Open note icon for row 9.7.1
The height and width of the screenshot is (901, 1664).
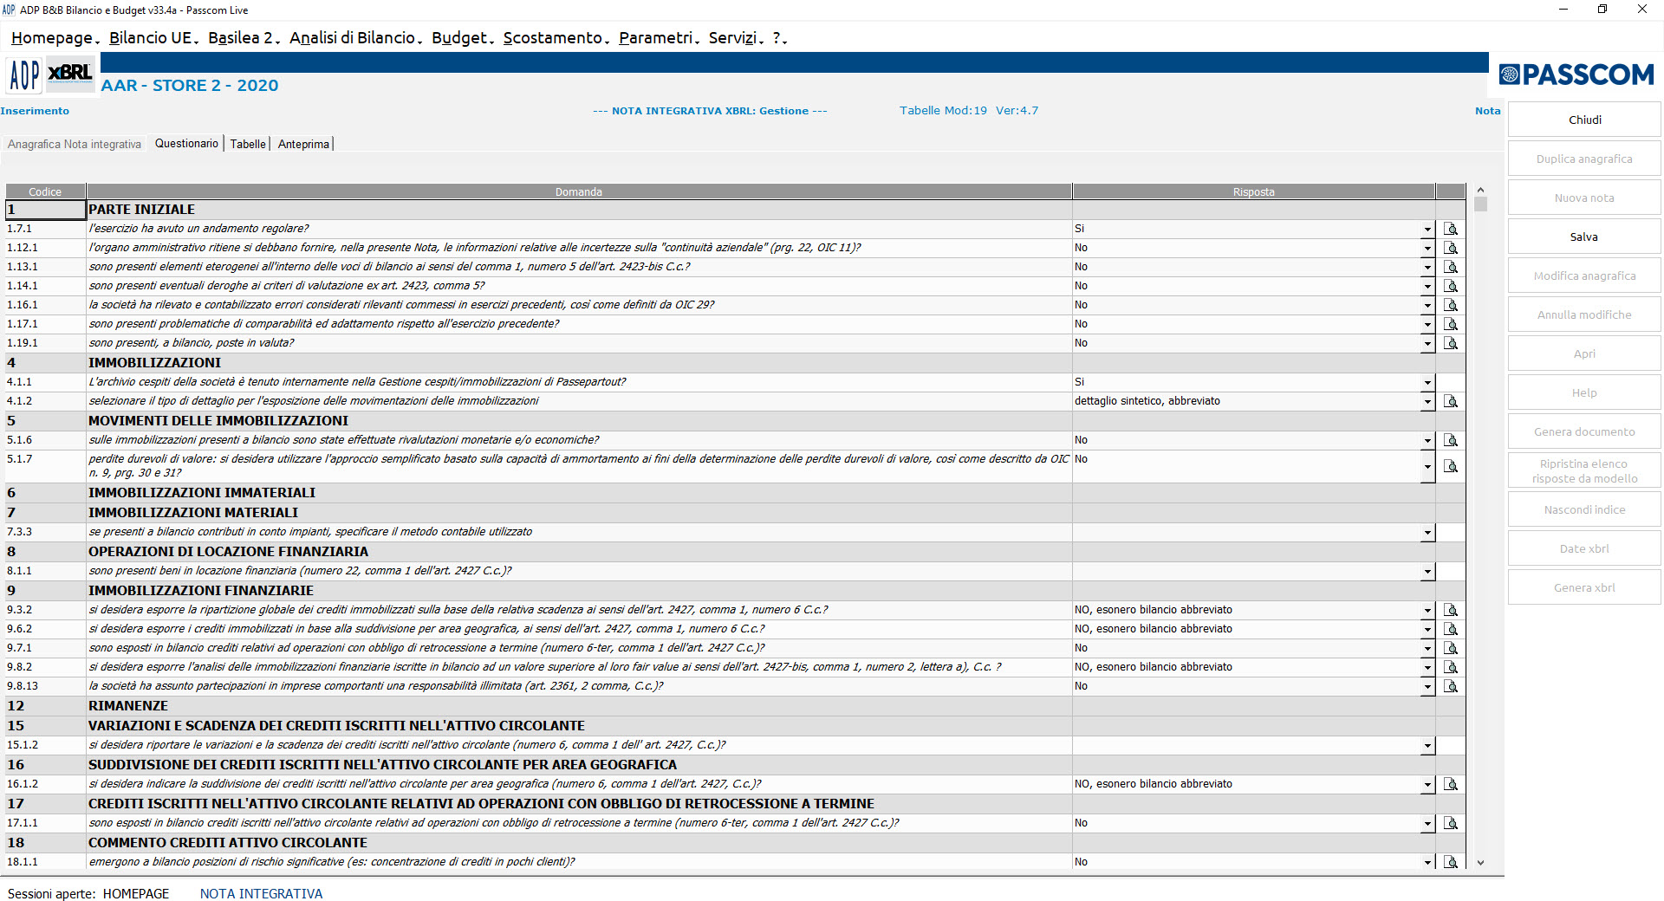1451,648
